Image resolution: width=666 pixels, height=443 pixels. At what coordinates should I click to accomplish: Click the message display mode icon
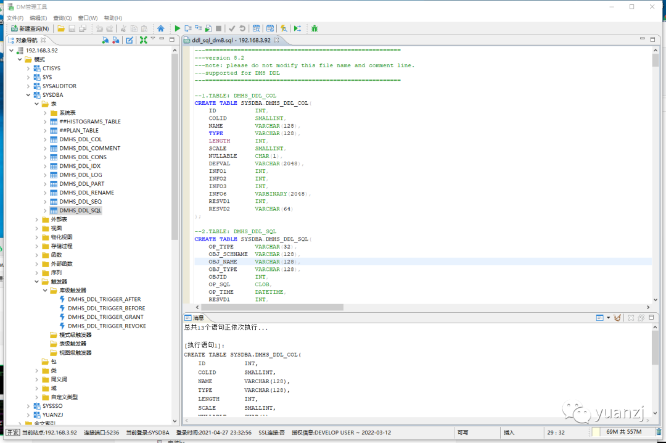[x=600, y=318]
